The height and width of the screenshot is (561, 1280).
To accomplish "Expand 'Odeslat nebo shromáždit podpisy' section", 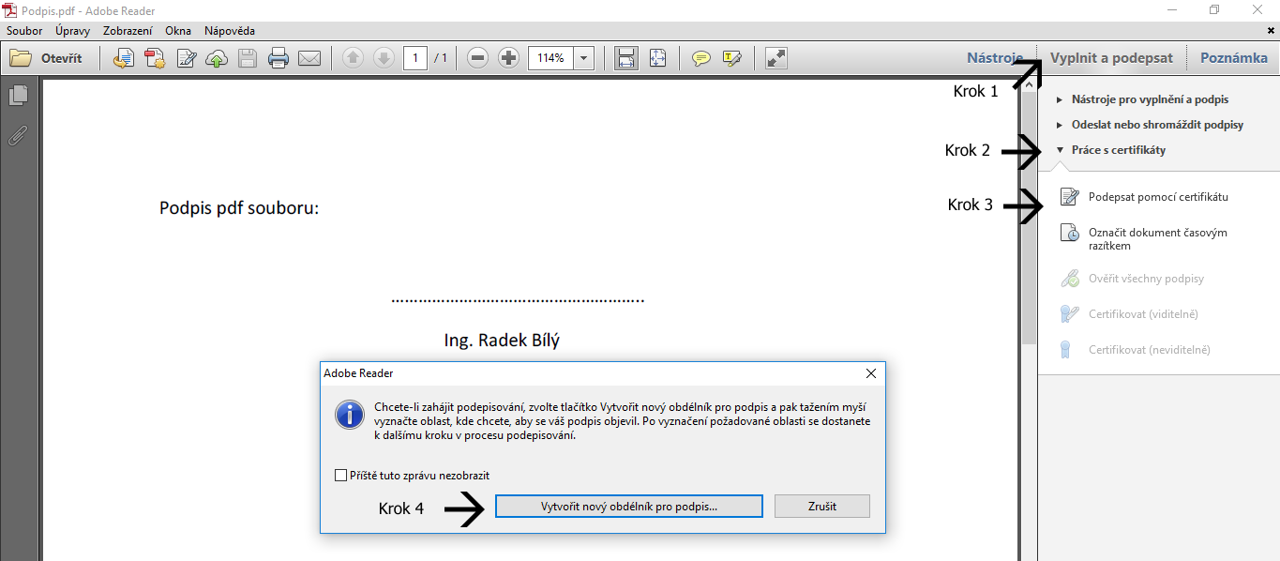I will pyautogui.click(x=1157, y=125).
